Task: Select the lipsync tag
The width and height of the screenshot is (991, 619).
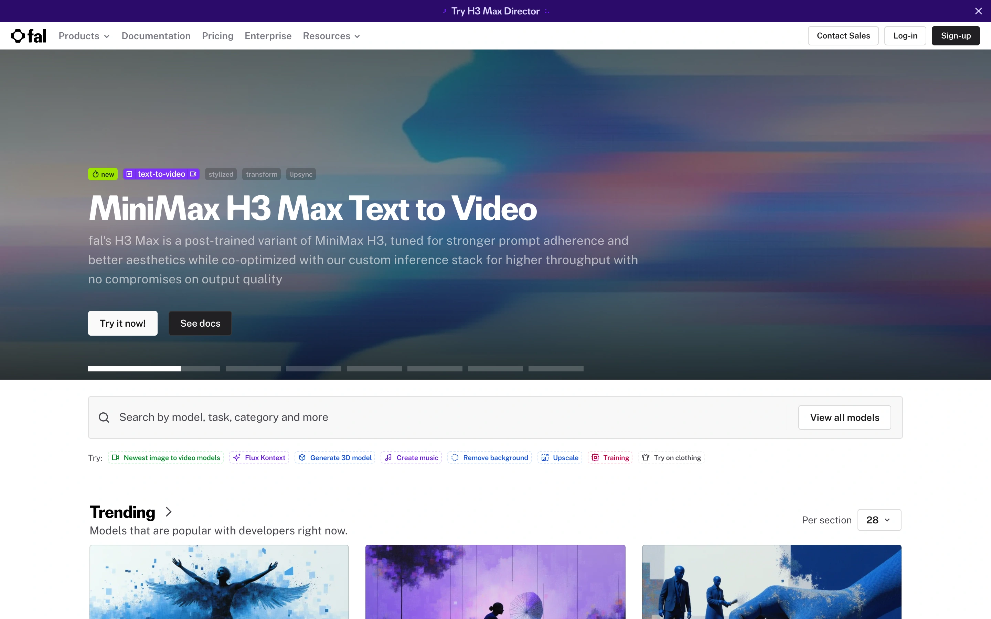Action: [x=301, y=174]
